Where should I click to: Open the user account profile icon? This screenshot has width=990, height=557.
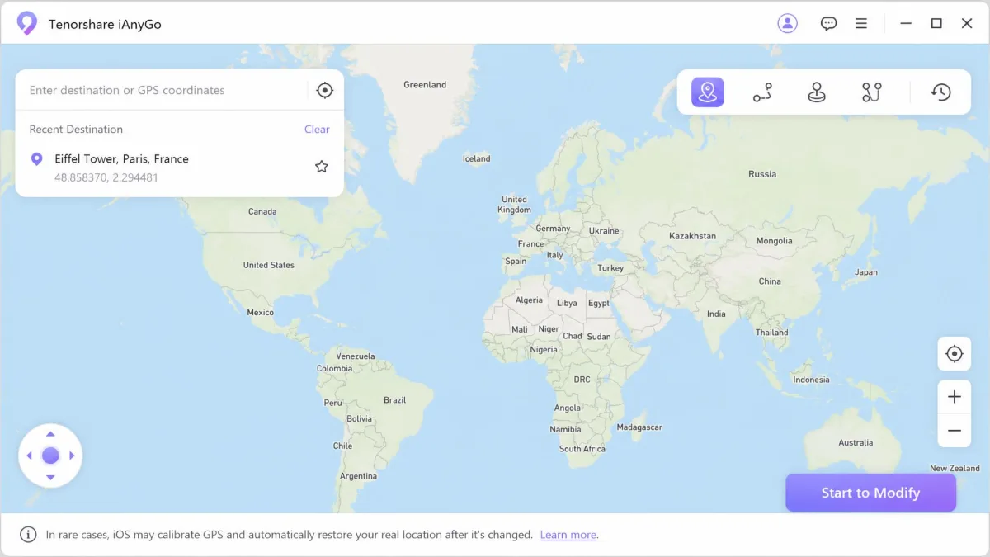coord(787,23)
